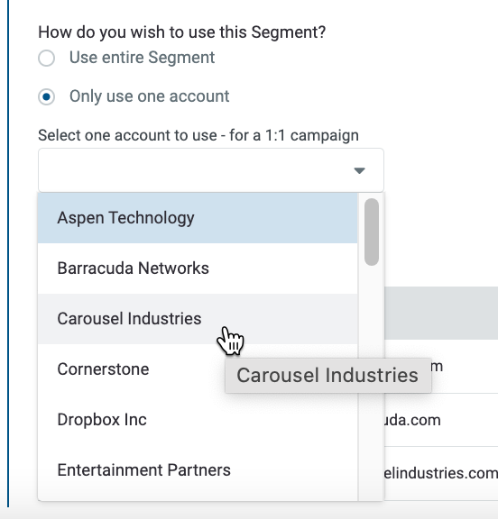Image resolution: width=498 pixels, height=519 pixels.
Task: Choose Aspen Technology from the account list
Action: 198,218
